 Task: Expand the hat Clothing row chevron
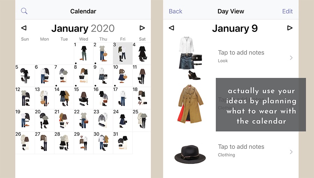pyautogui.click(x=291, y=152)
